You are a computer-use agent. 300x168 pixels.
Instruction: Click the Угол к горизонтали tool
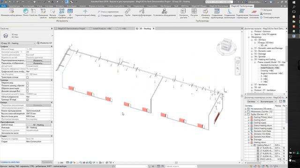point(108,12)
